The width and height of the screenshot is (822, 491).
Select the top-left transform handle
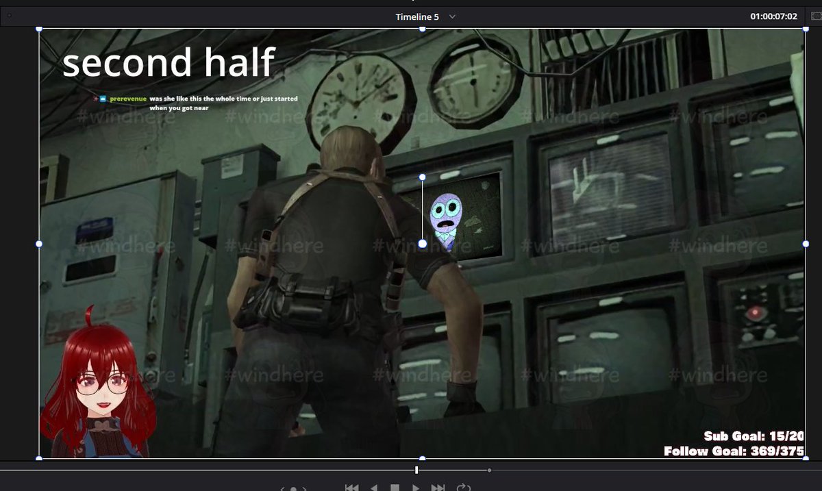39,29
